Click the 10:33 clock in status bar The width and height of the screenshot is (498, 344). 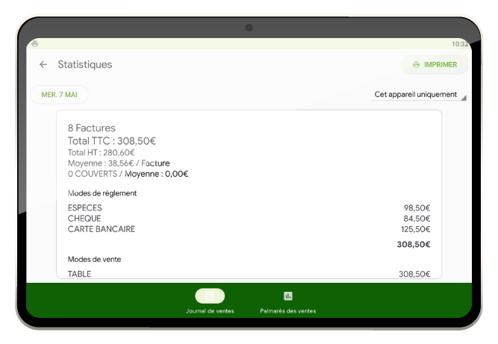click(x=460, y=44)
